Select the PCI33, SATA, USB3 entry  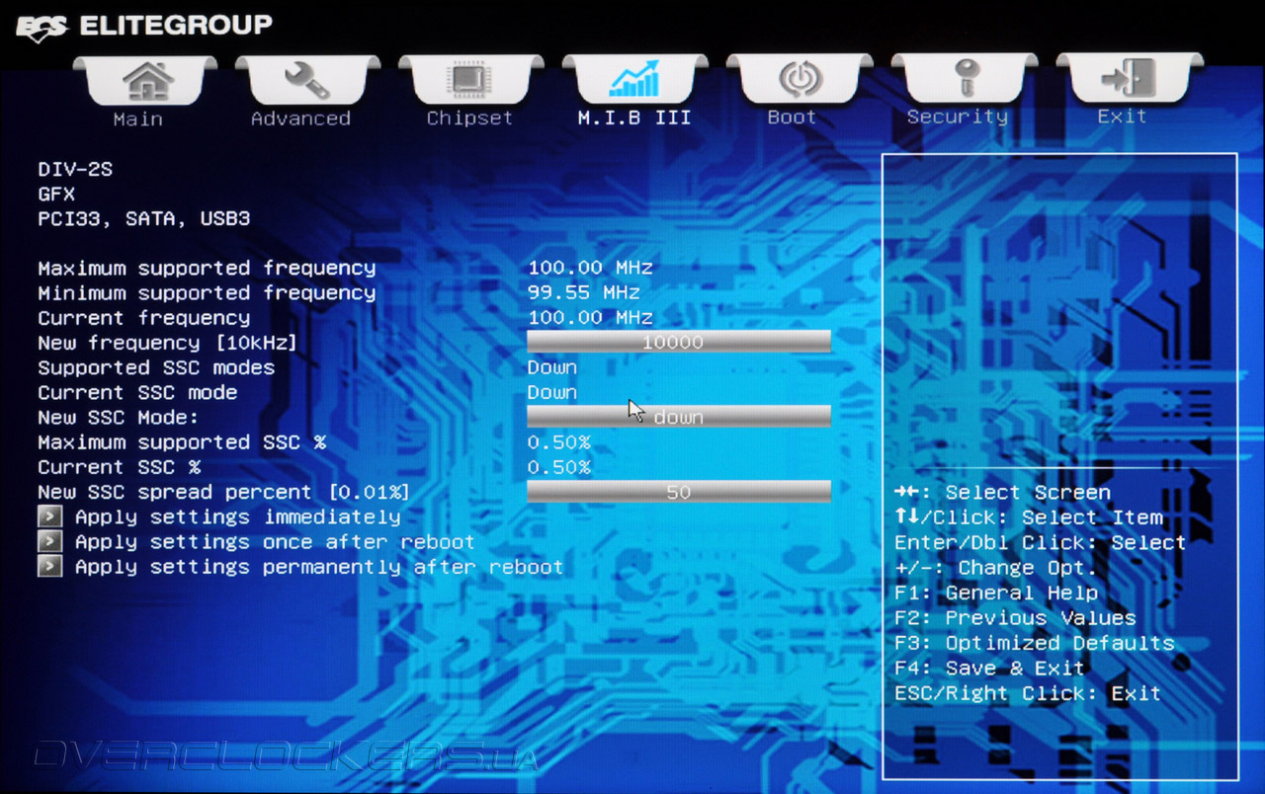(x=144, y=218)
